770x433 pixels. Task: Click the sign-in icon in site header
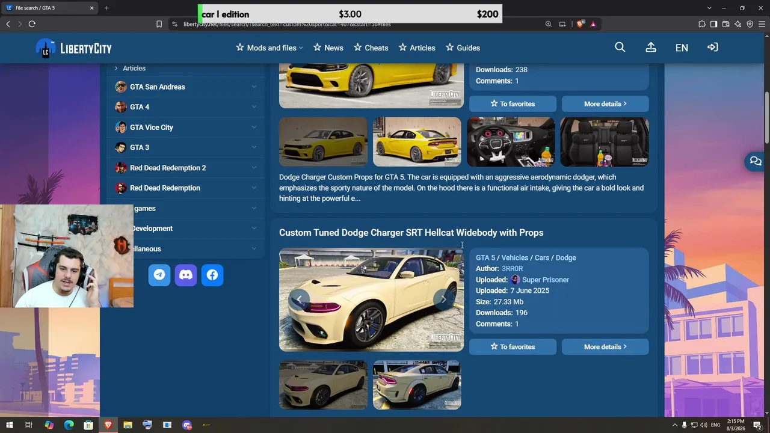[713, 48]
